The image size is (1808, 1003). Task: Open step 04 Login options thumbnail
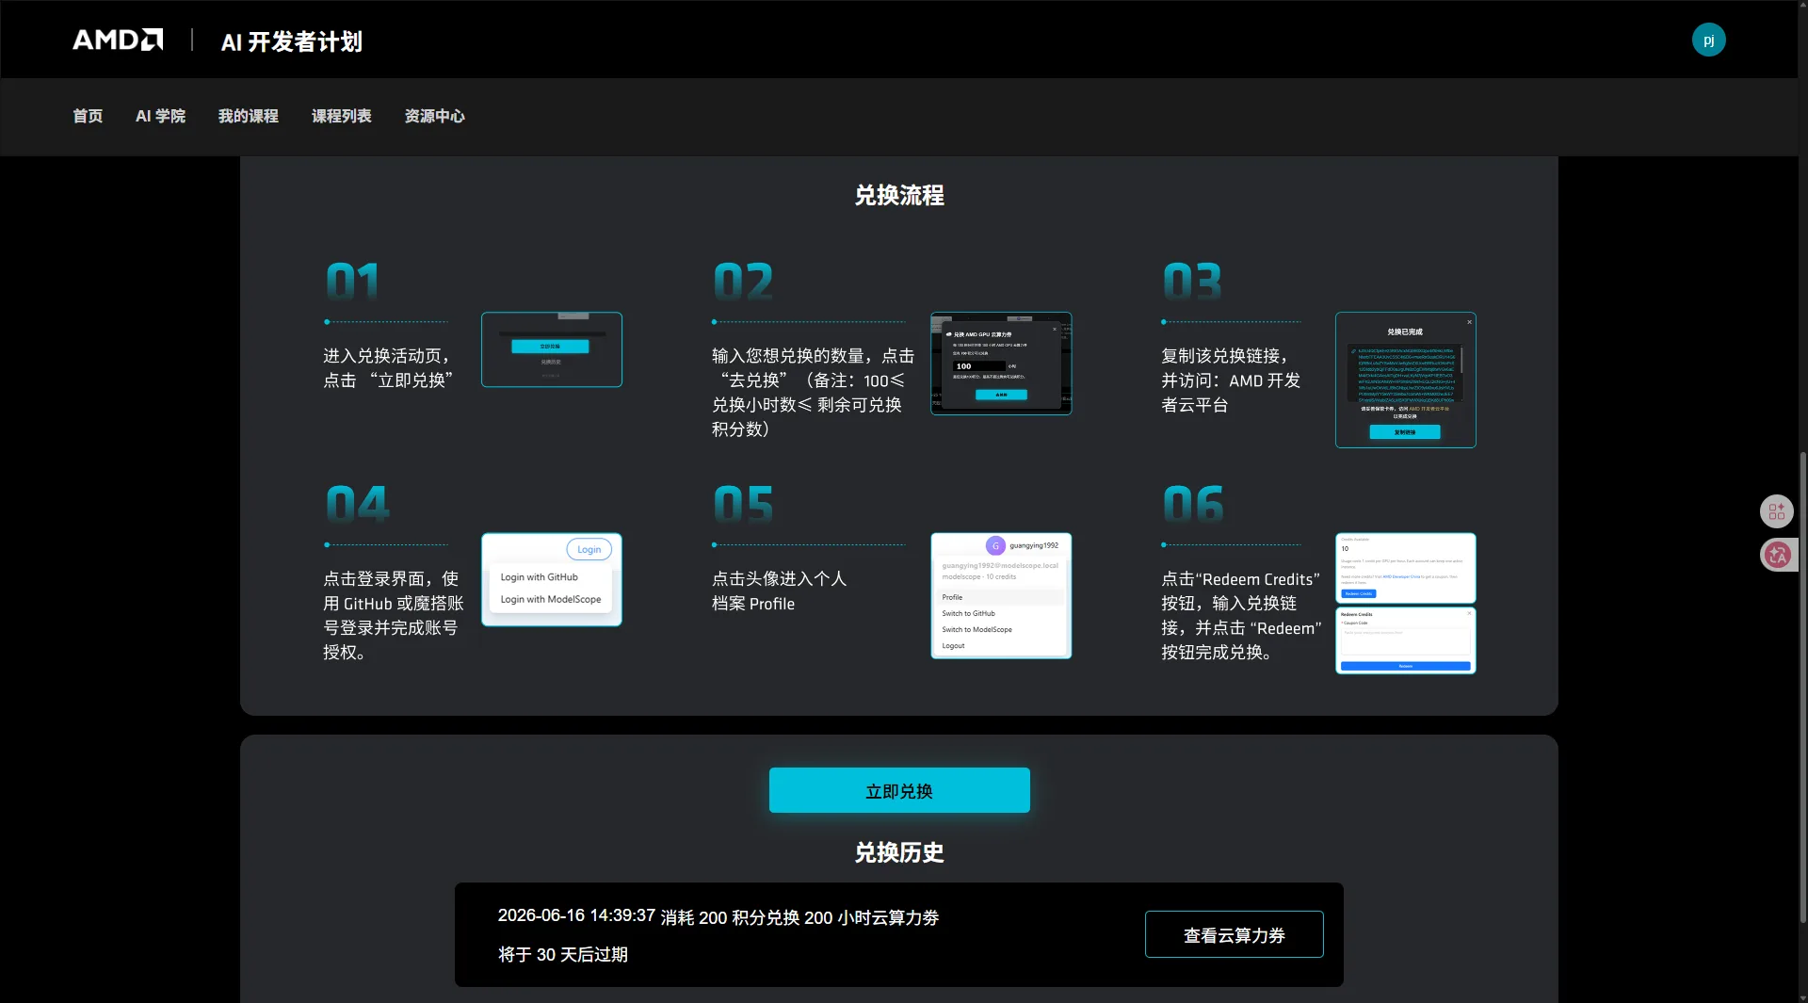552,580
